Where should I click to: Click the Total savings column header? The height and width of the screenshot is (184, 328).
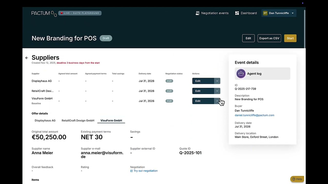pyautogui.click(x=118, y=74)
